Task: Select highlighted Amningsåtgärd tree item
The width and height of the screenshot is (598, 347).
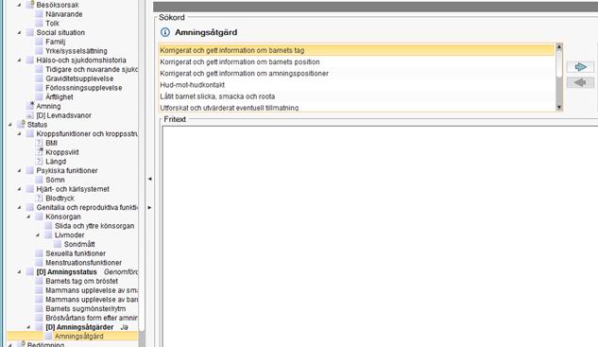Action: tap(78, 337)
